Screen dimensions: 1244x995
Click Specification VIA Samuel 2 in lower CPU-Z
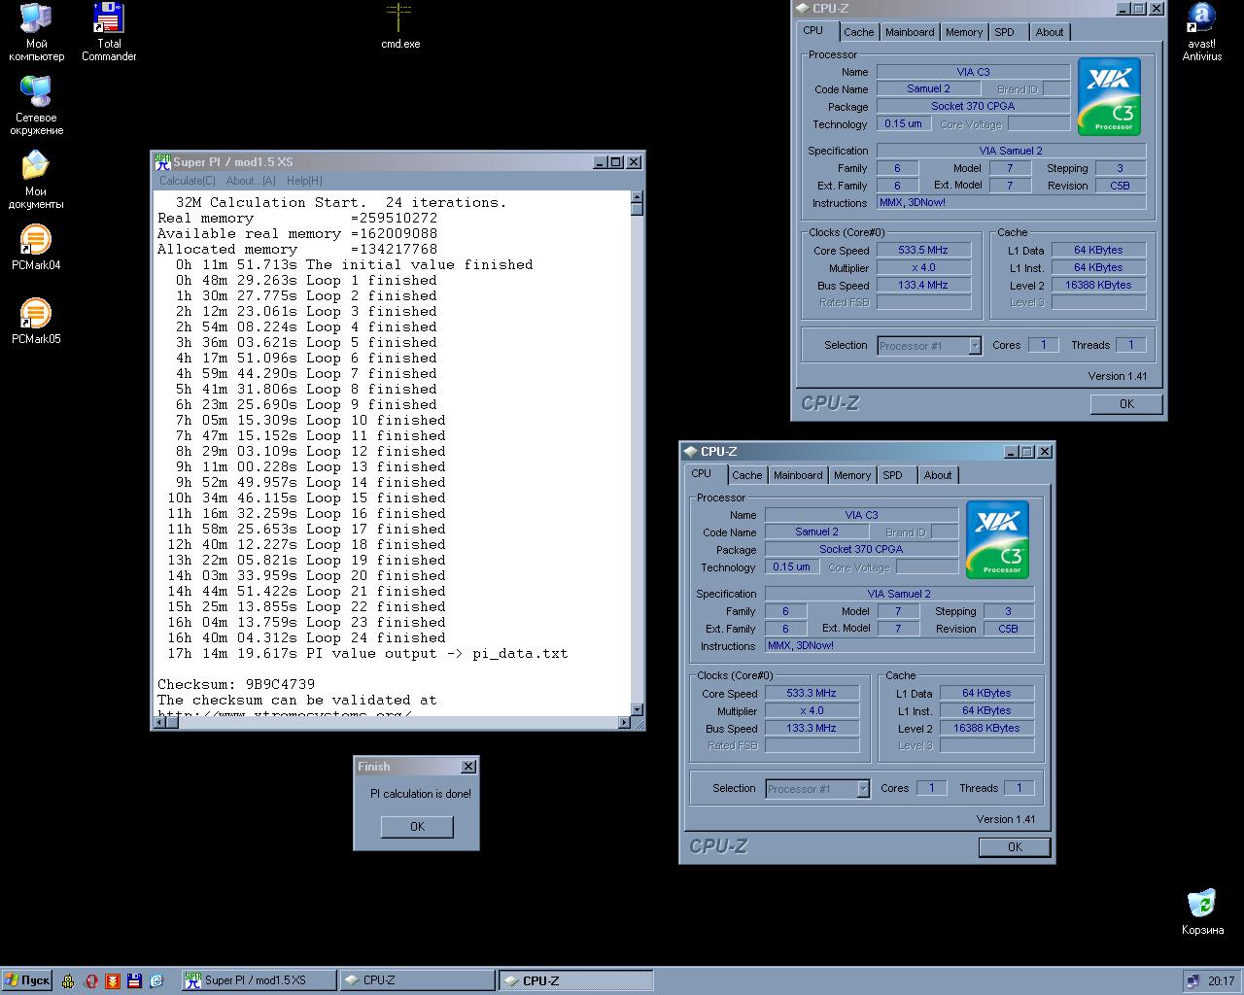coord(899,594)
